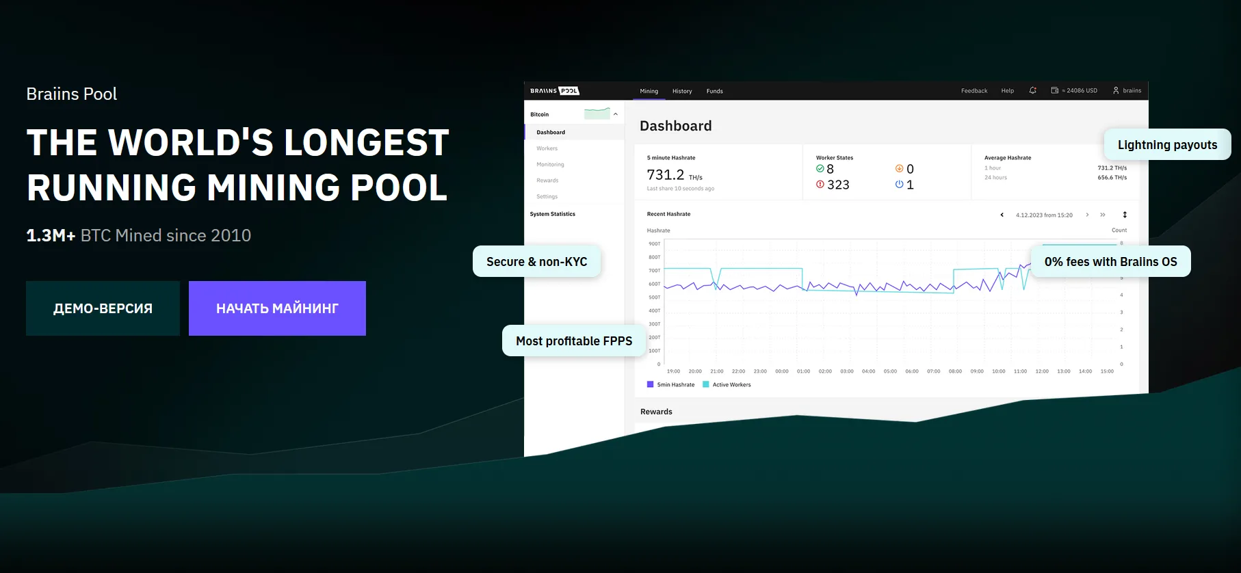Screen dimensions: 1241x573
Task: Click the blue power-off workers icon
Action: click(x=900, y=185)
